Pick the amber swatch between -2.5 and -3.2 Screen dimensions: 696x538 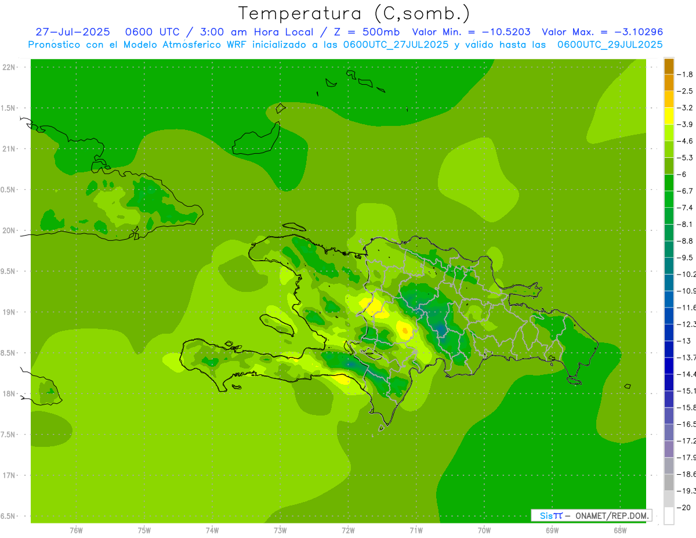coord(669,100)
